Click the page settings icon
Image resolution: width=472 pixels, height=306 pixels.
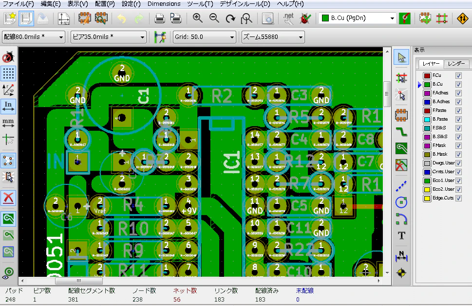pos(63,18)
